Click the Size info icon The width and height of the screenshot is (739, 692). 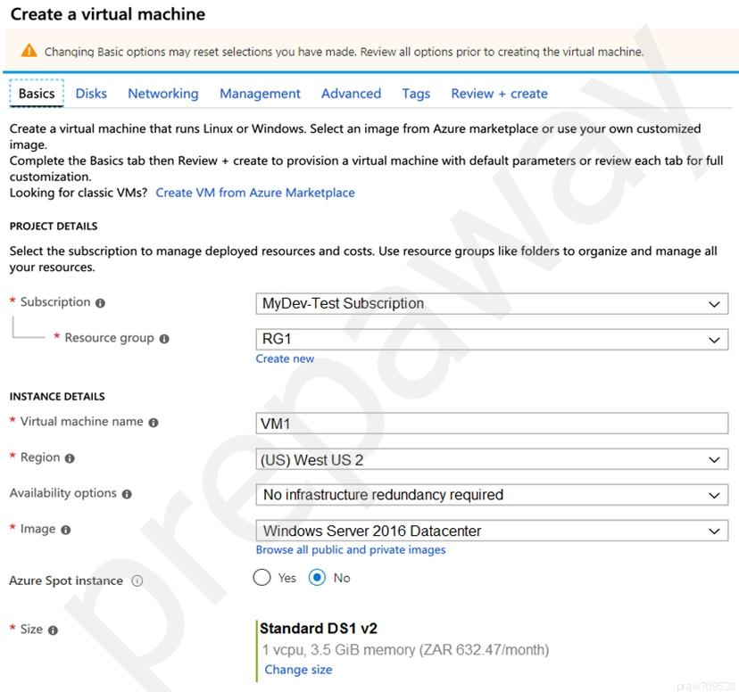point(54,630)
